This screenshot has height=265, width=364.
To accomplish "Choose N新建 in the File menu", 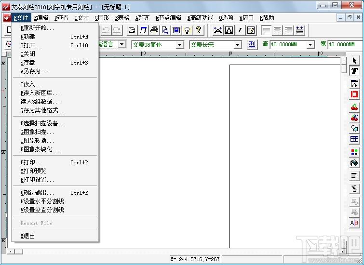I will [55, 37].
